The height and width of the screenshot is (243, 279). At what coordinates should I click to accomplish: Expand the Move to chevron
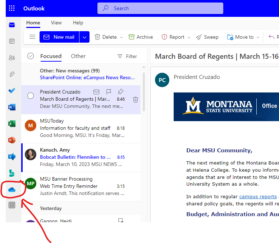(x=258, y=37)
